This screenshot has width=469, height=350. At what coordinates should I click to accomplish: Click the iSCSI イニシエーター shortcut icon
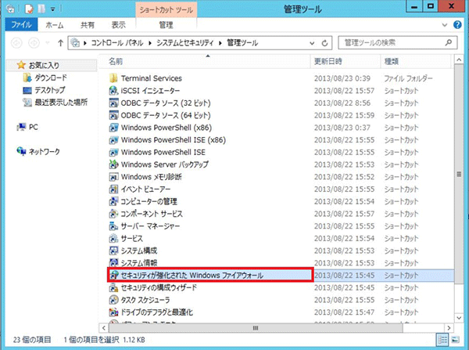[113, 91]
